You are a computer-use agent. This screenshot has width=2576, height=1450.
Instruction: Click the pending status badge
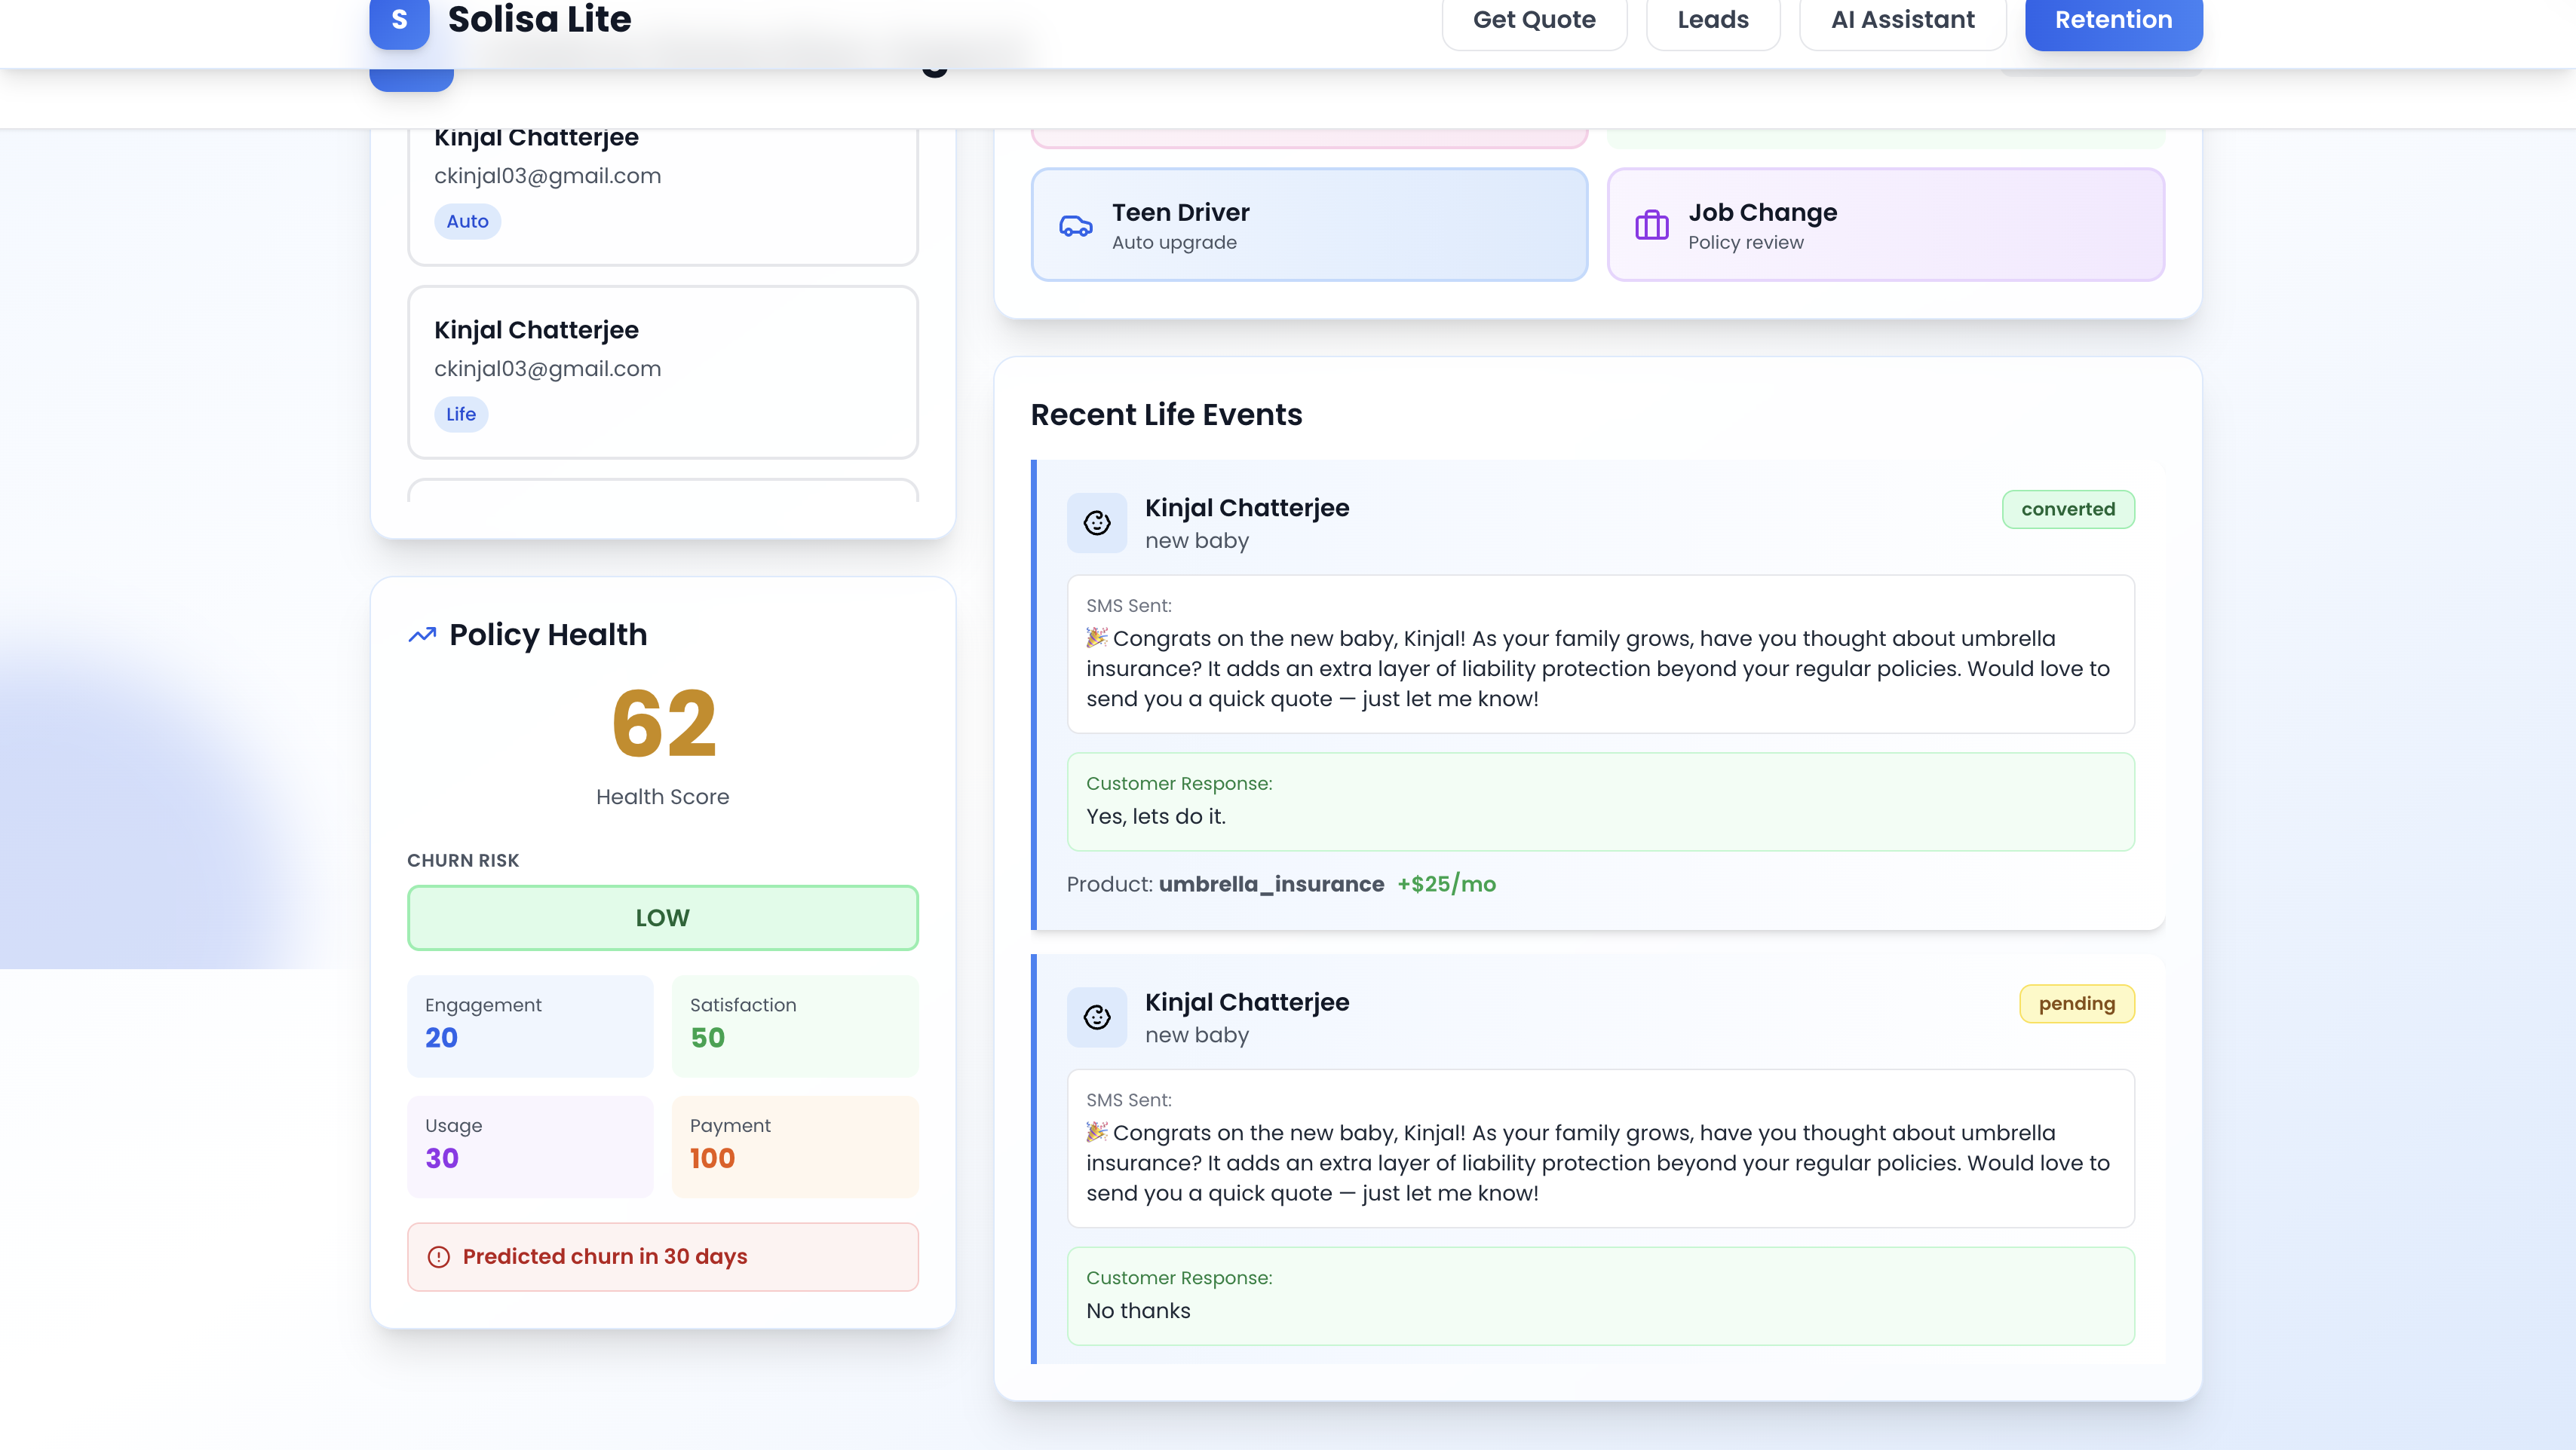[x=2076, y=1005]
